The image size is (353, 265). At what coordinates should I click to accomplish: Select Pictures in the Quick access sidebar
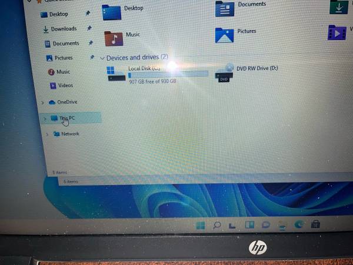(63, 58)
